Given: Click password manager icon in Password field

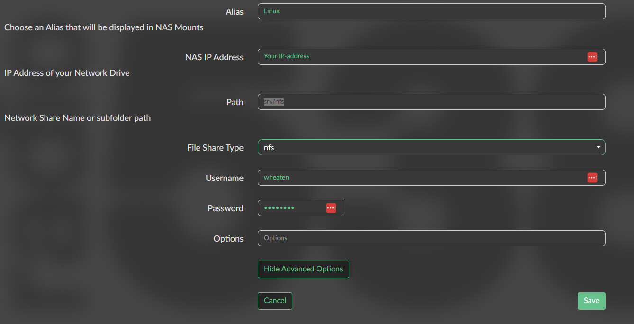Looking at the screenshot, I should coord(331,208).
